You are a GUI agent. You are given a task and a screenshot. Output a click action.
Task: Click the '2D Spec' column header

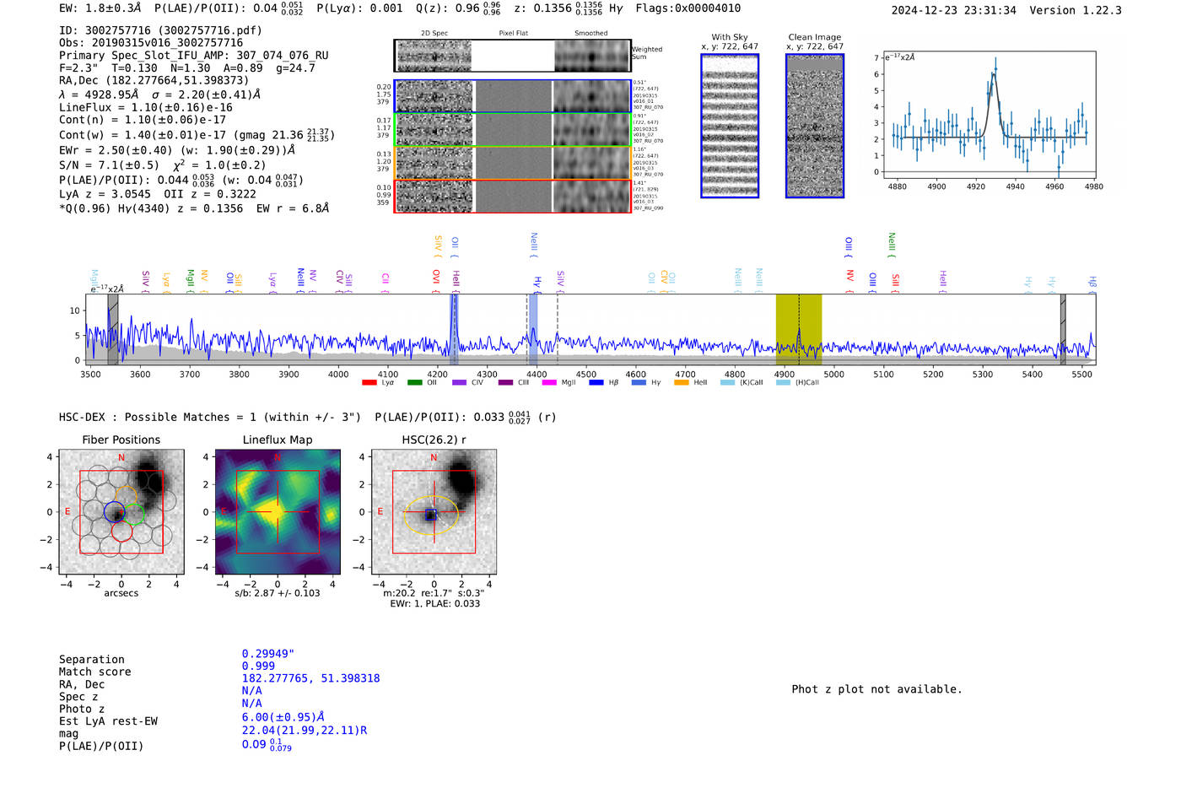[x=434, y=34]
